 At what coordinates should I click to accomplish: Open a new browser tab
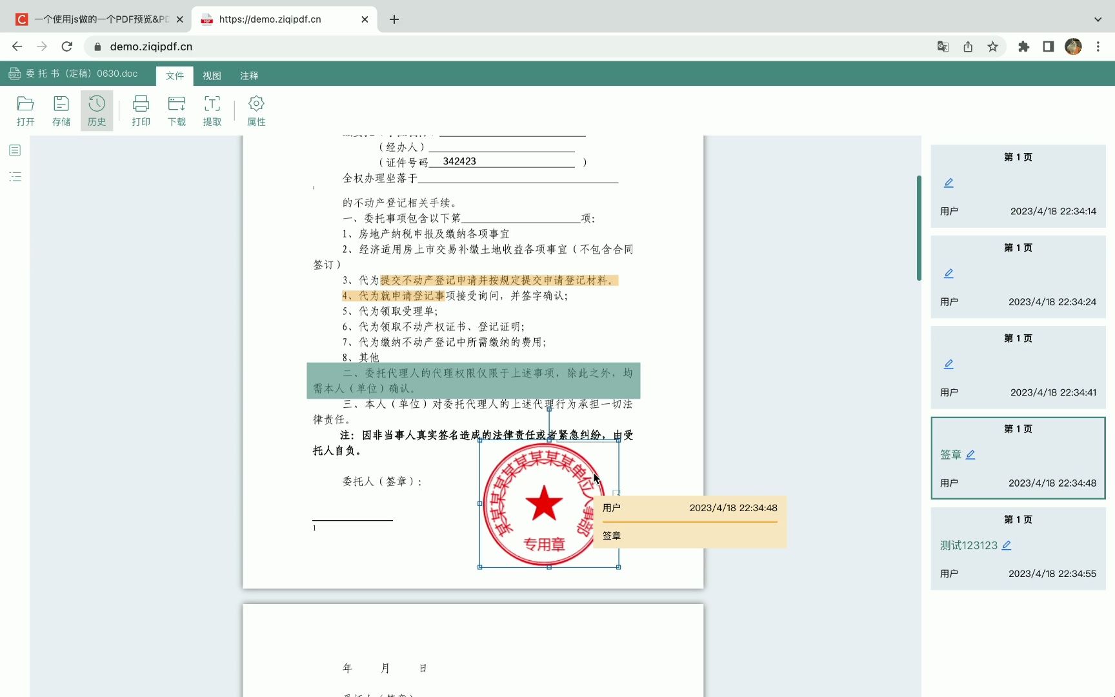coord(394,19)
